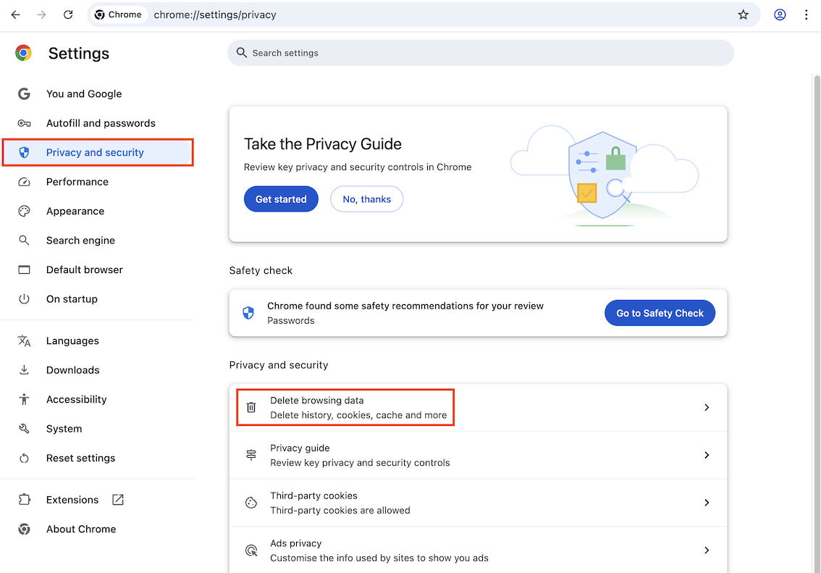
Task: Click the Extensions puzzle-piece icon
Action: 24,499
